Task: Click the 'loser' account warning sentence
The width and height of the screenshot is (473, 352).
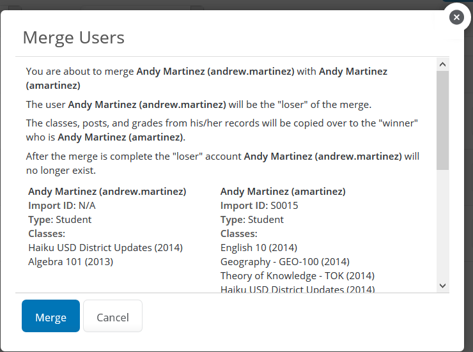Action: pos(222,162)
